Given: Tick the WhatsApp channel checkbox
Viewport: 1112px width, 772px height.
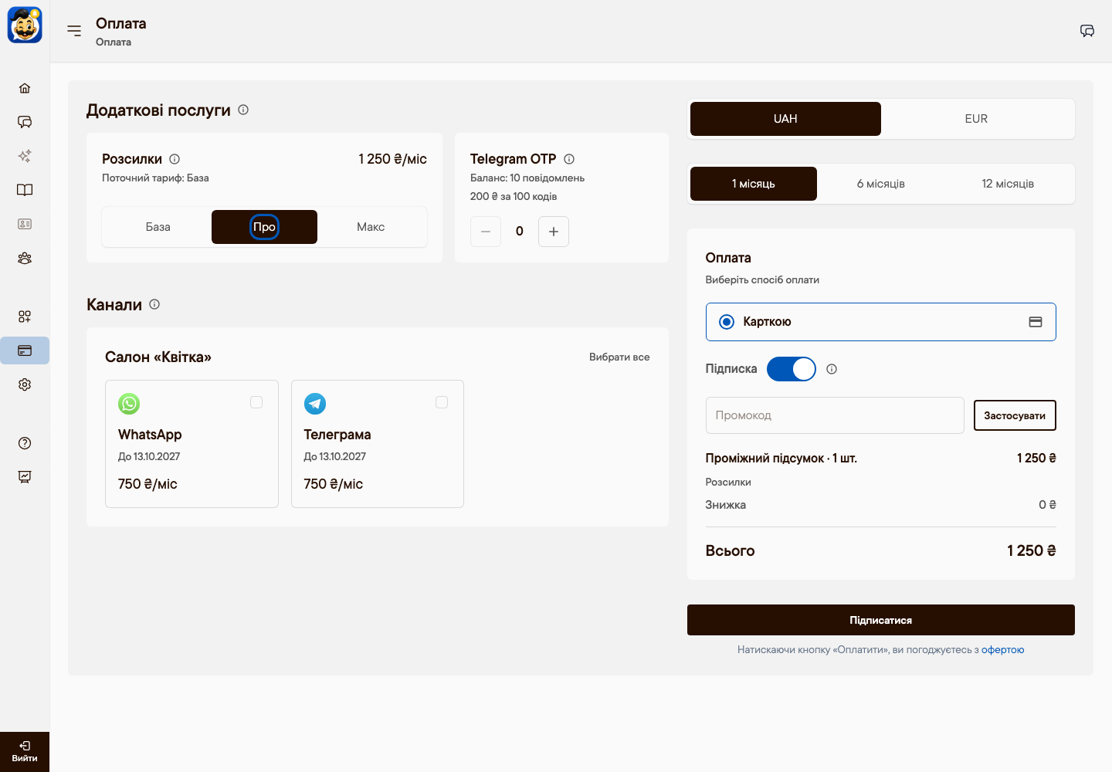Looking at the screenshot, I should coord(256,402).
